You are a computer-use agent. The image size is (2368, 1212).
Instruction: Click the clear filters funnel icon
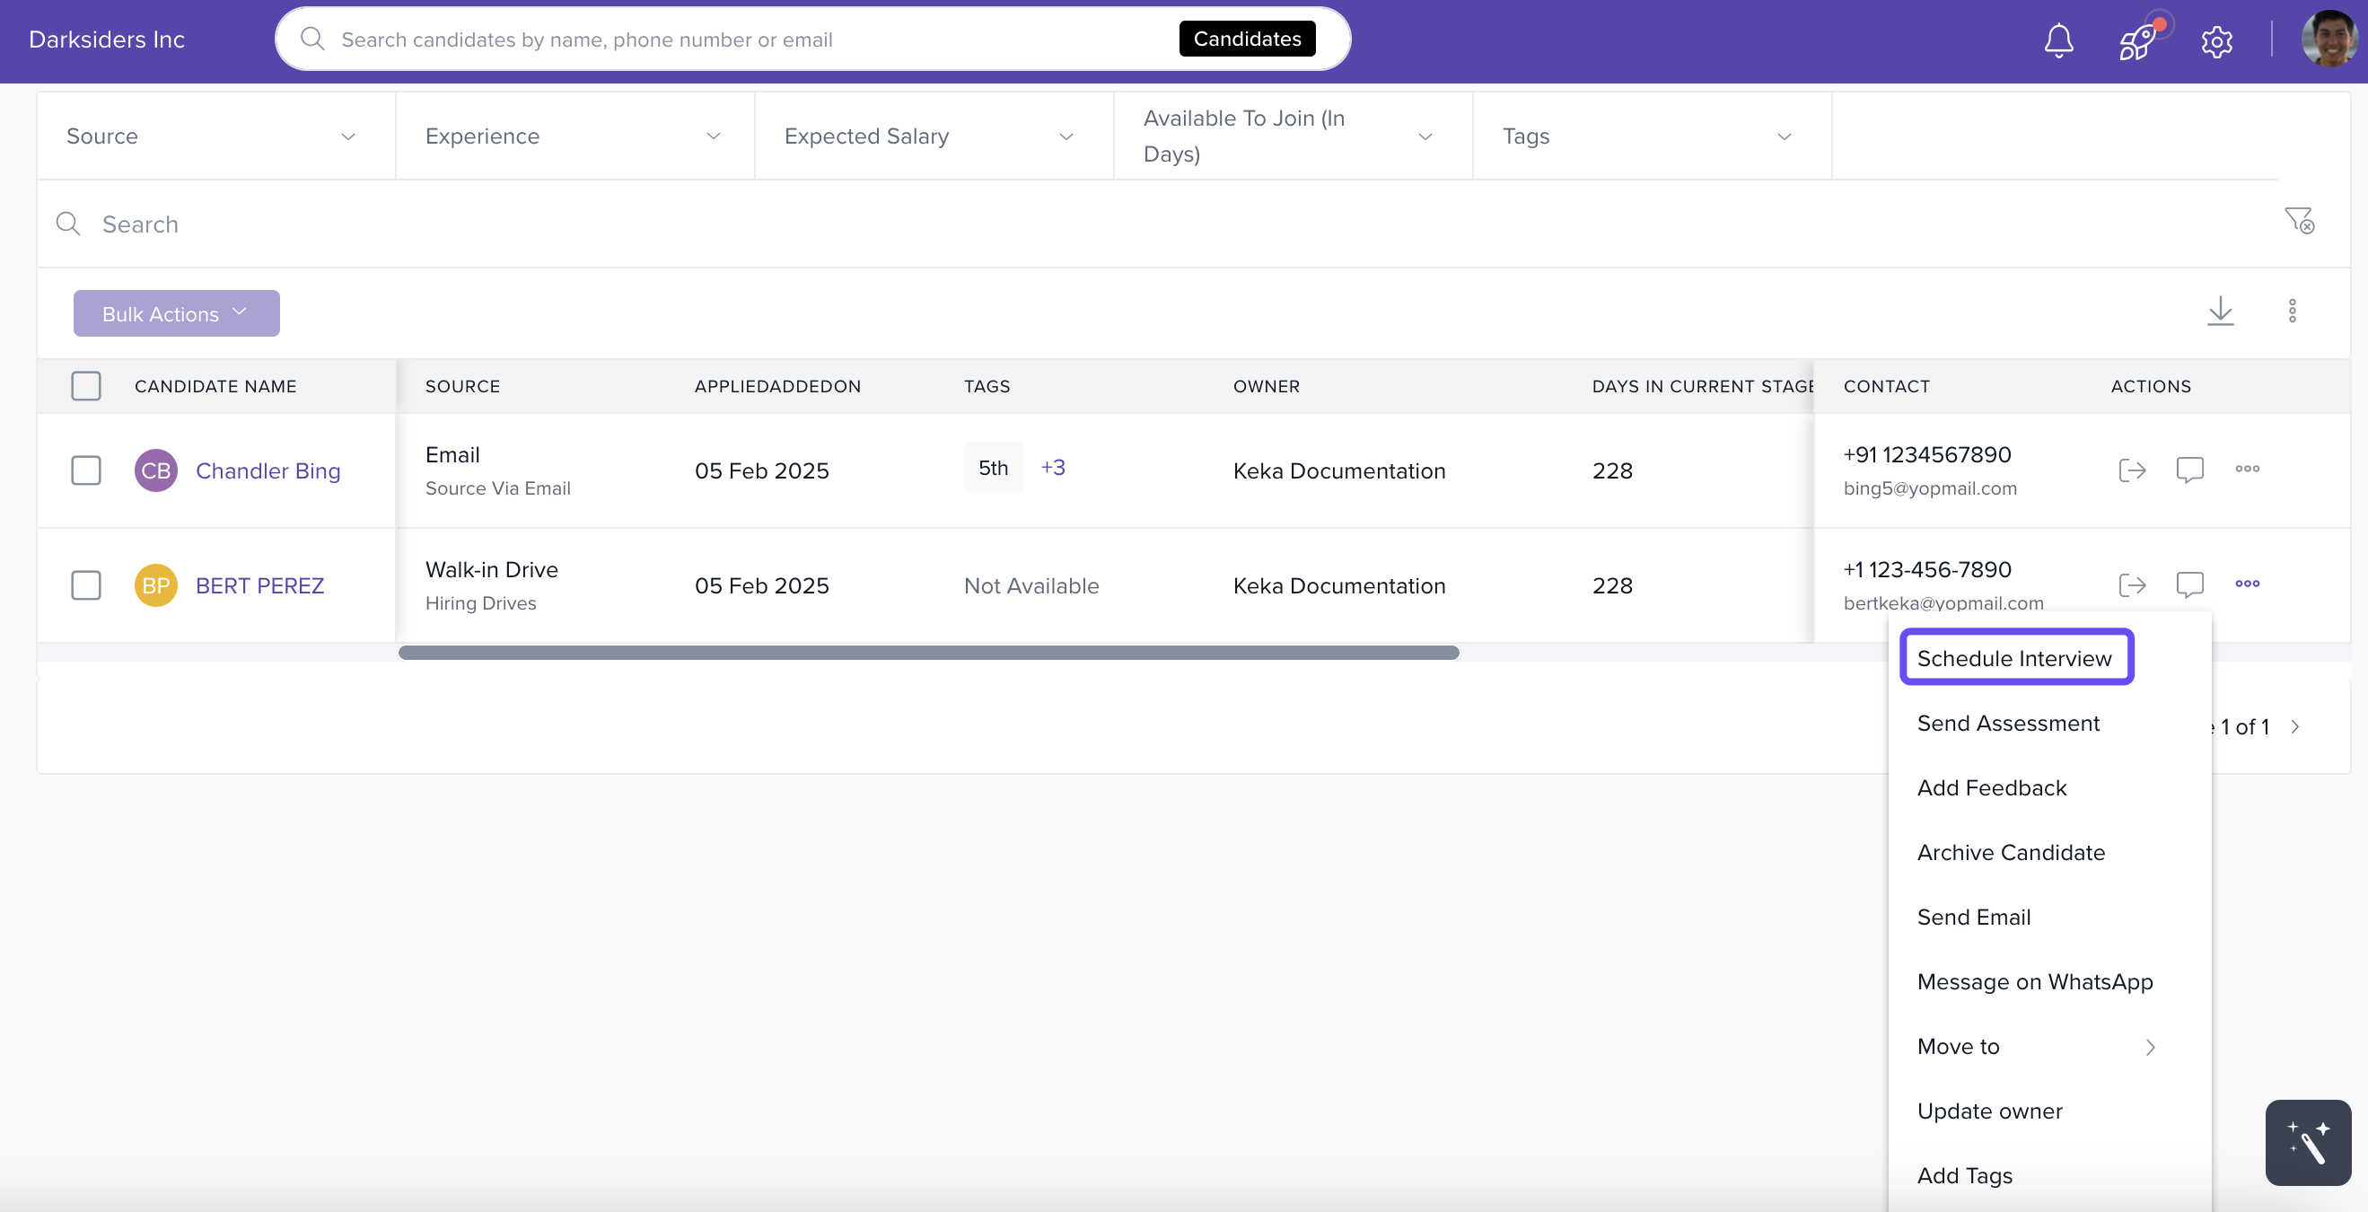click(x=2298, y=221)
